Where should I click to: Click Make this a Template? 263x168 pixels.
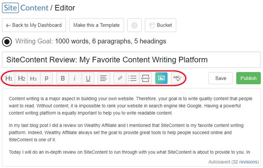[97, 25]
